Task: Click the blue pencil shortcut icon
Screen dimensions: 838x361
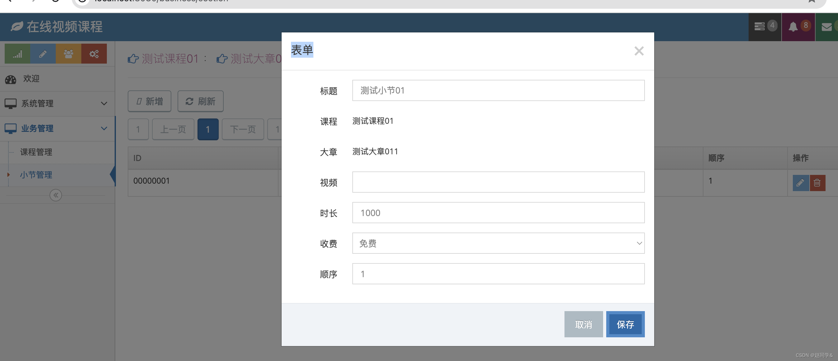Action: click(x=43, y=54)
